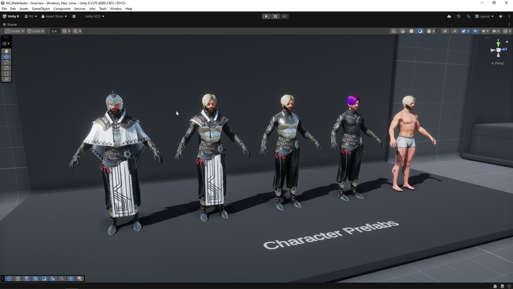513x289 pixels.
Task: Click the Play button
Action: tap(266, 16)
